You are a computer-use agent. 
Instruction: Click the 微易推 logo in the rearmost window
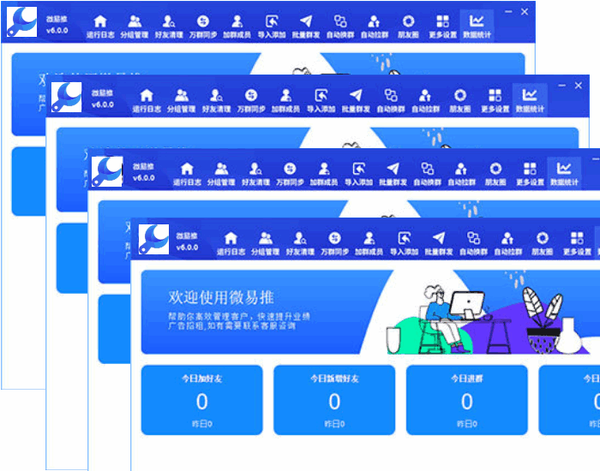click(x=21, y=21)
